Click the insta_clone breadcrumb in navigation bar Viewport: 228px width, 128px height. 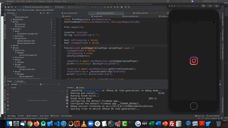click(x=10, y=10)
